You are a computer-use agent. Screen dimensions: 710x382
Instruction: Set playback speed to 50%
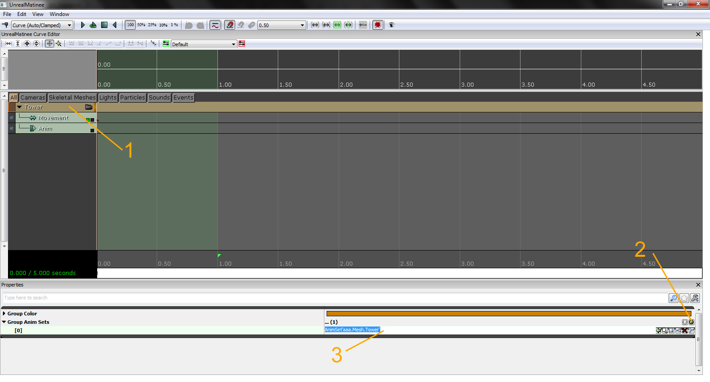[141, 25]
